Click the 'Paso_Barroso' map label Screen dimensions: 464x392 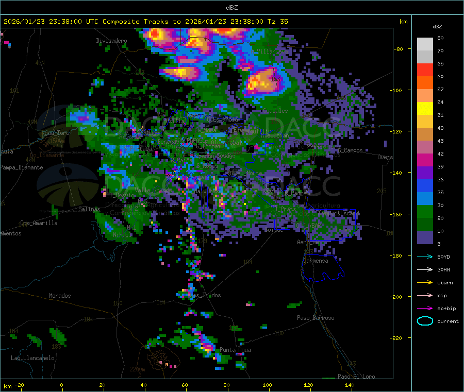pos(316,318)
